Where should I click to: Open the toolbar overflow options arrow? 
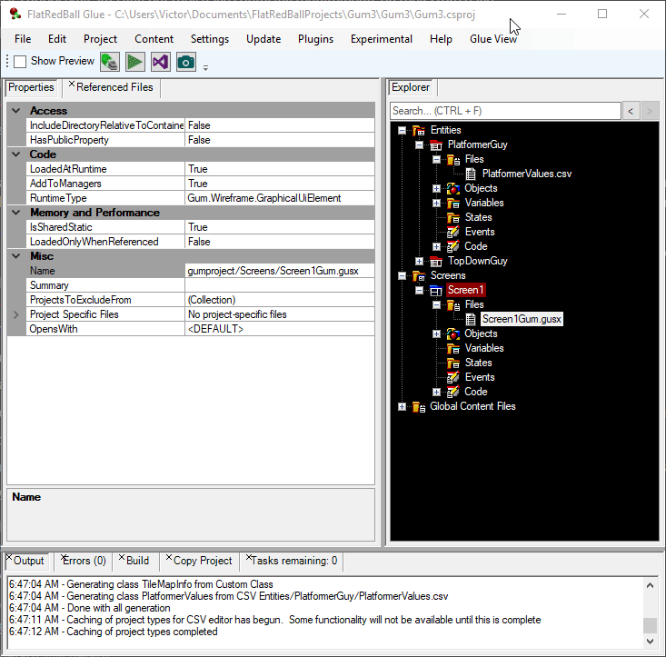tap(205, 66)
